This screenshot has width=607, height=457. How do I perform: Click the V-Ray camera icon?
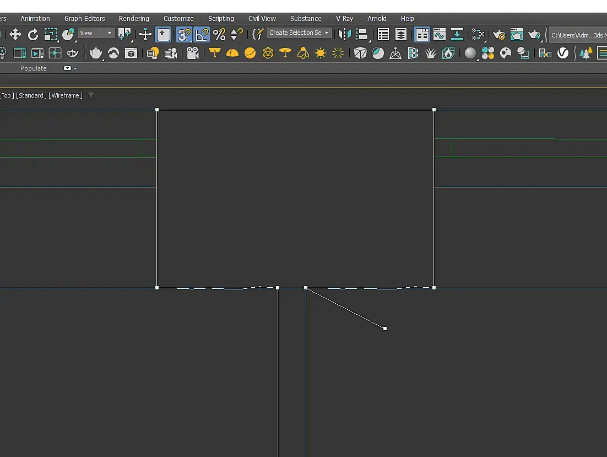tap(192, 53)
